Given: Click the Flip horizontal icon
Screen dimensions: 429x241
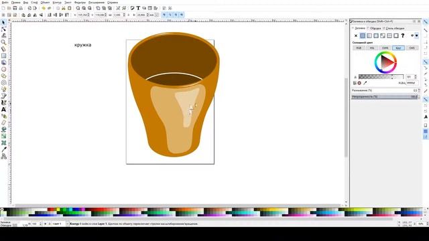Looking at the screenshot, I should pyautogui.click(x=35, y=15).
